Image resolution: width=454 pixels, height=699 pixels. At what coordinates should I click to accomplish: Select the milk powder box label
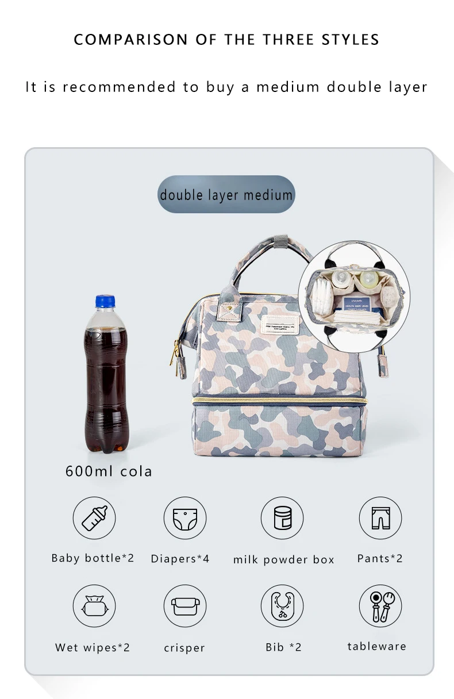click(284, 560)
